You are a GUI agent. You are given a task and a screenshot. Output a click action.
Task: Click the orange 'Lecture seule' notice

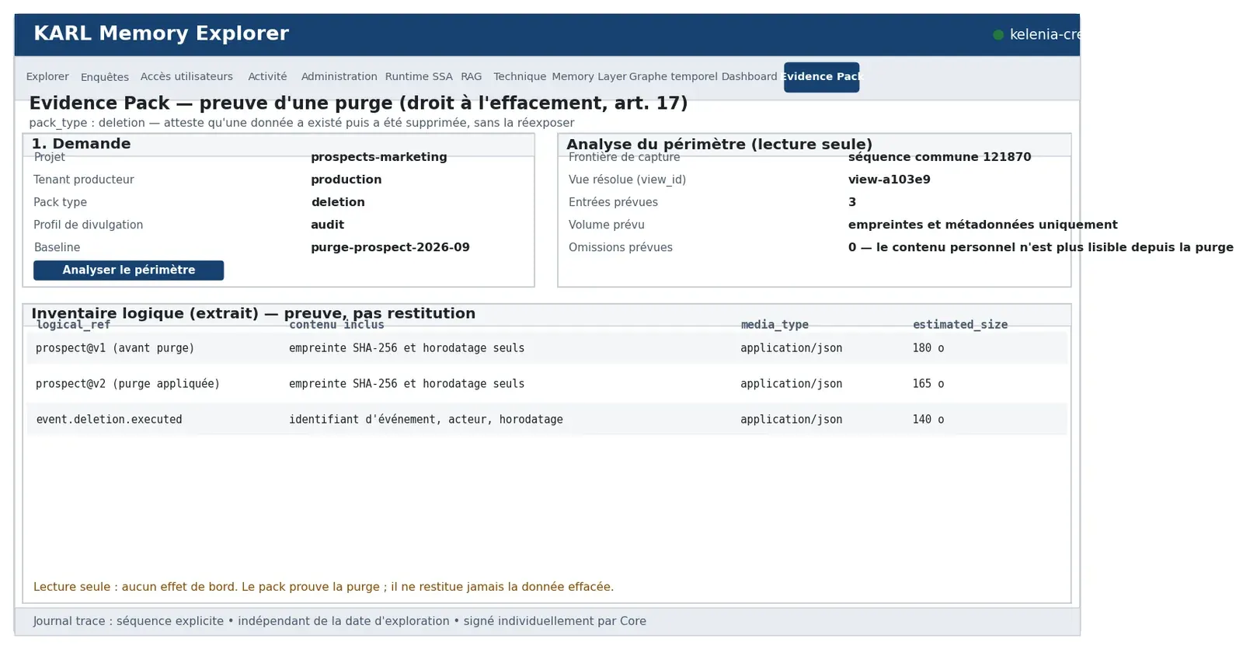[323, 587]
